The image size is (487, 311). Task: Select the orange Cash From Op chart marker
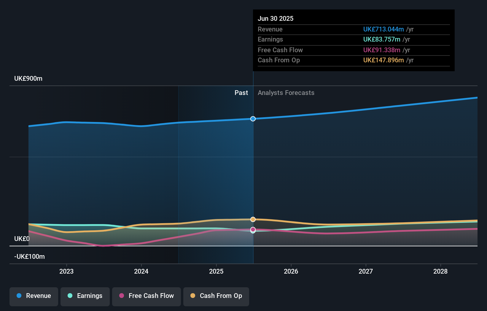tap(253, 219)
